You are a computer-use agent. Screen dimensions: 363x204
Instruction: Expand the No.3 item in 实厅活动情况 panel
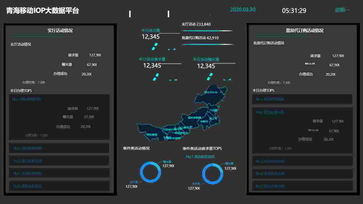click(x=59, y=161)
